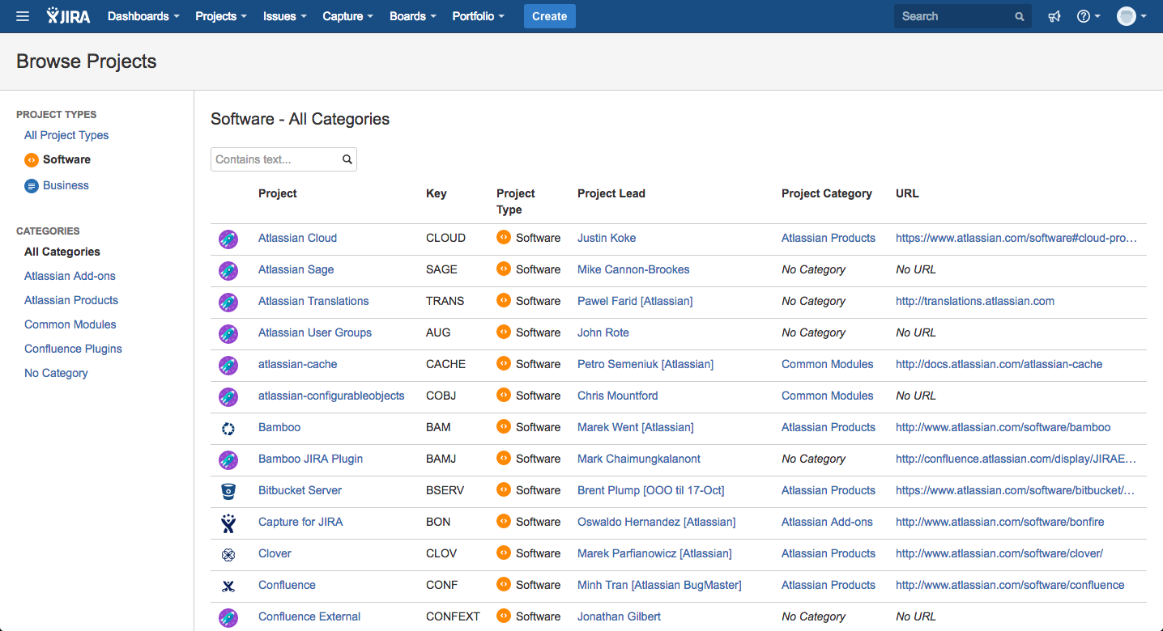
Task: Open the Issues dropdown menu
Action: (x=285, y=16)
